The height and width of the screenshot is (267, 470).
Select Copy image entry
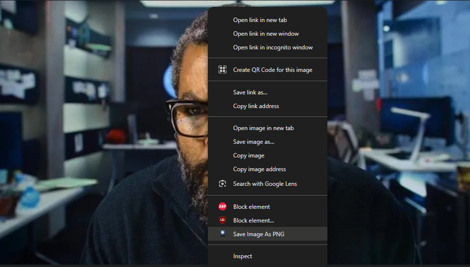[268, 156]
